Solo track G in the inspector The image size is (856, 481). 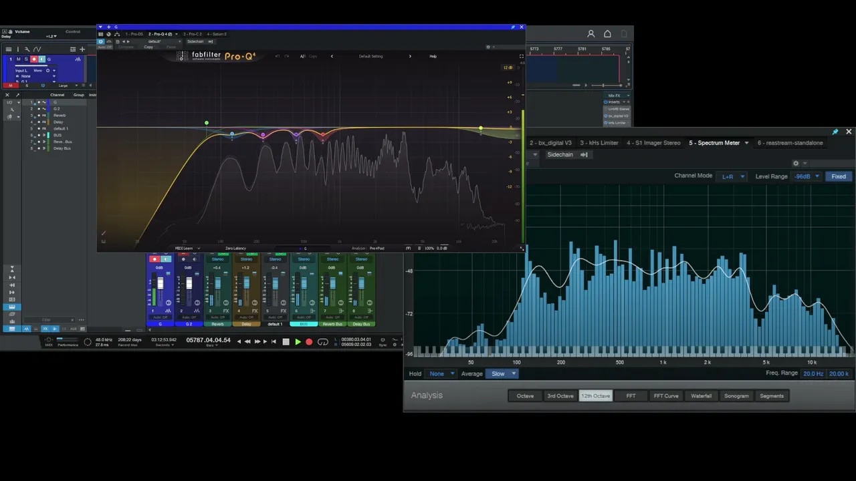[26, 59]
